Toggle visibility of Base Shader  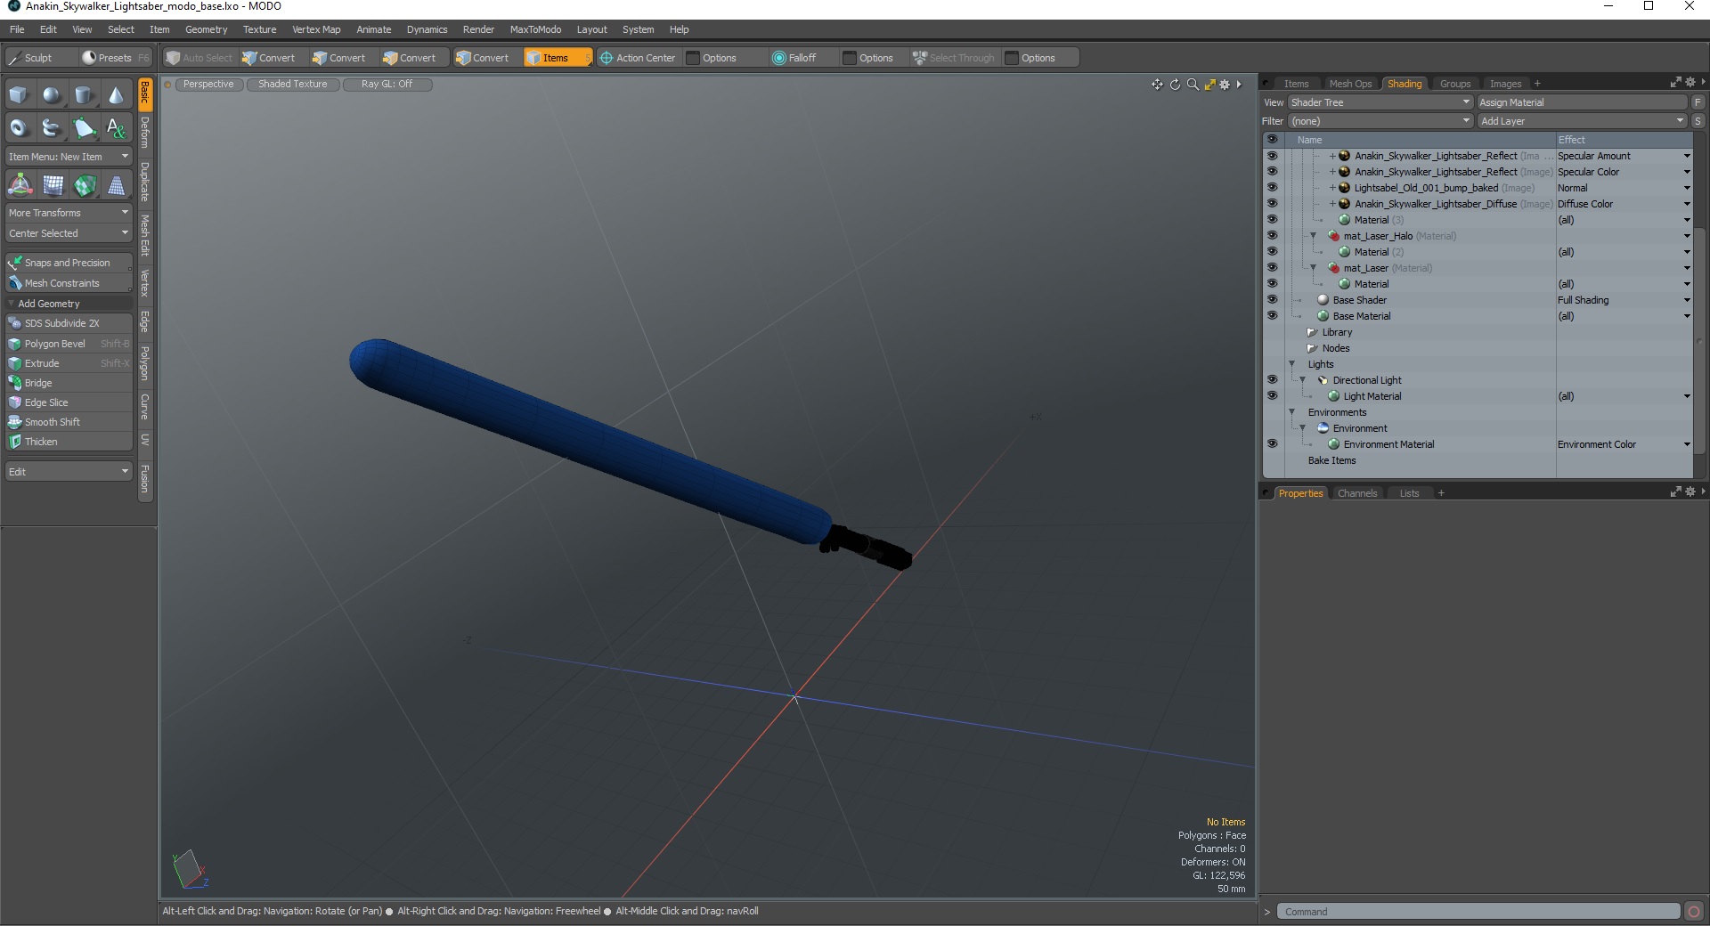point(1272,300)
